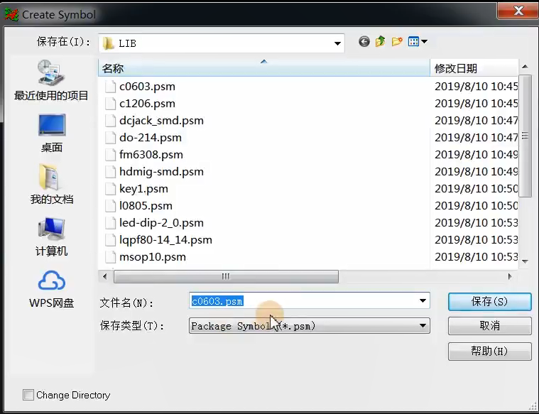The image size is (539, 414).
Task: Open the view menu icon
Action: point(418,42)
